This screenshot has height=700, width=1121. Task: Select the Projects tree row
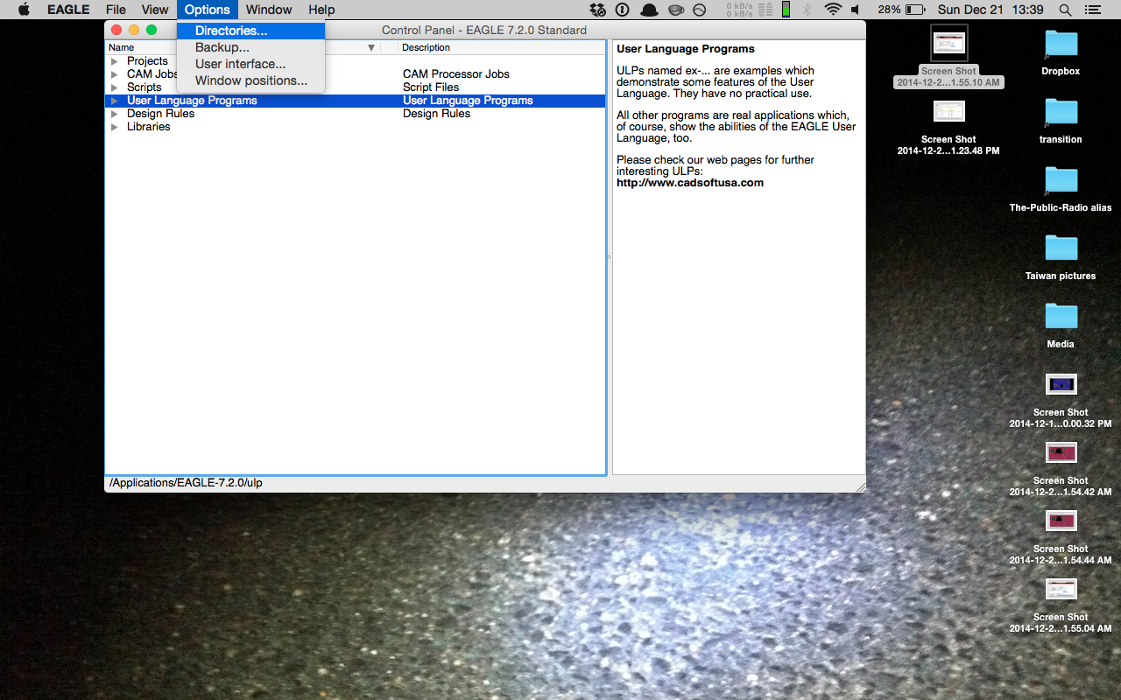pos(355,61)
